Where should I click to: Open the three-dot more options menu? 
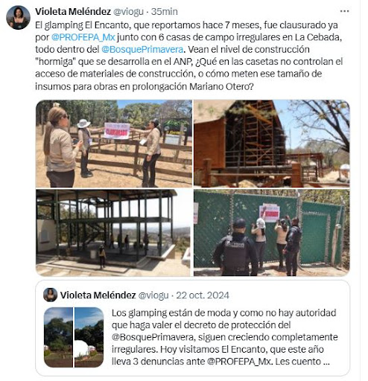click(344, 11)
